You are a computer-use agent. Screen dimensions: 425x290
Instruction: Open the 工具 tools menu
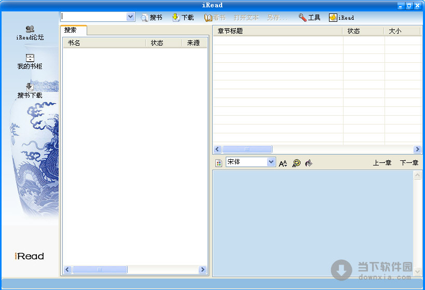309,18
